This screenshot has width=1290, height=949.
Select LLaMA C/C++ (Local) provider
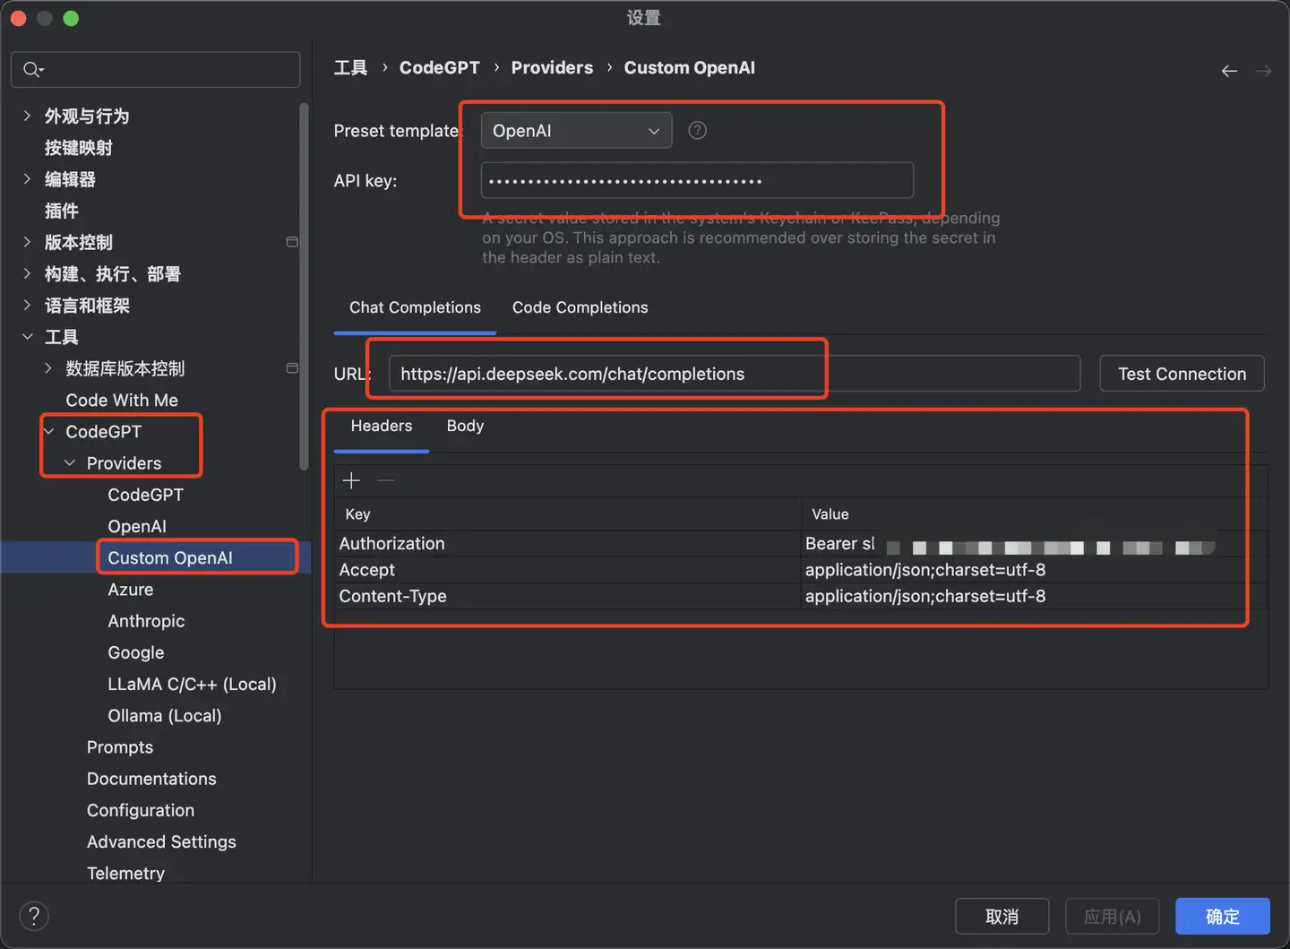tap(192, 685)
